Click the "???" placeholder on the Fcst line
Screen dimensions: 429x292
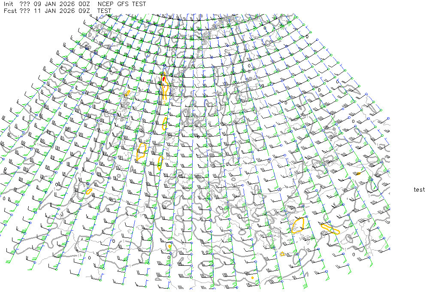[x=25, y=11]
